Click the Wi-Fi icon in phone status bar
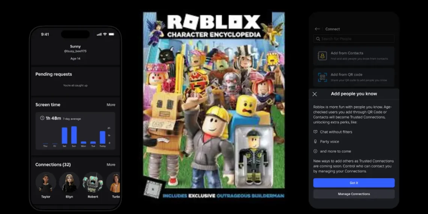 click(105, 35)
